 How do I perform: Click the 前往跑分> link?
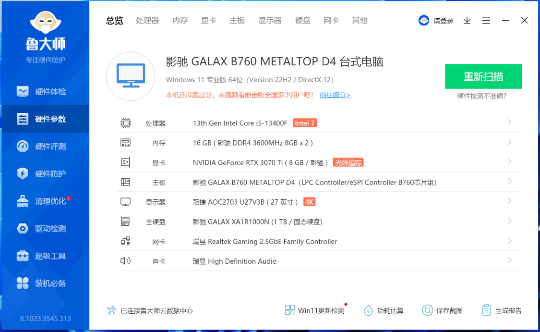335,95
